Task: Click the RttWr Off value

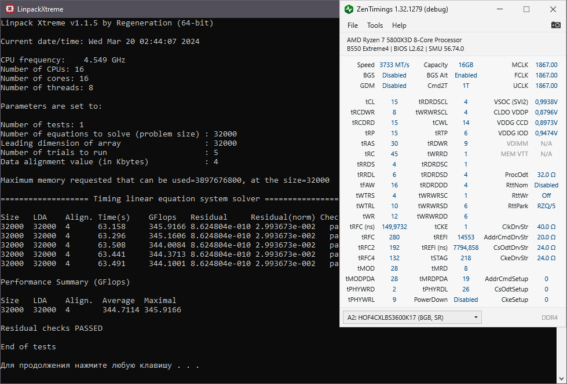Action: tap(546, 196)
